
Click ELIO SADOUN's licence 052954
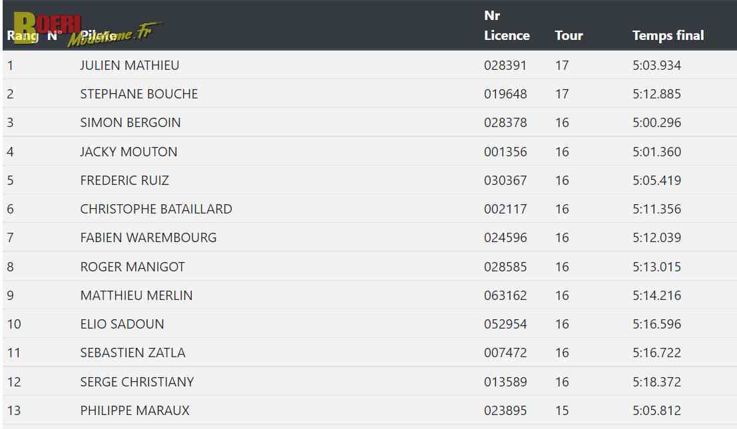coord(505,324)
